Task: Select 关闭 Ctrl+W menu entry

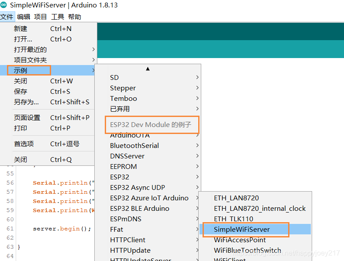Action: 48,81
